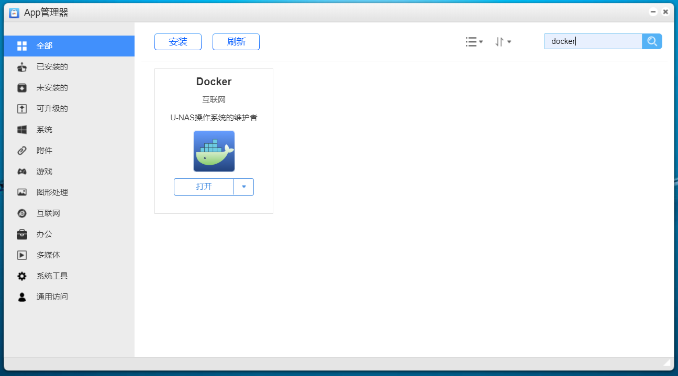
Task: Click the 可升级的 upgradable icon
Action: pos(22,109)
